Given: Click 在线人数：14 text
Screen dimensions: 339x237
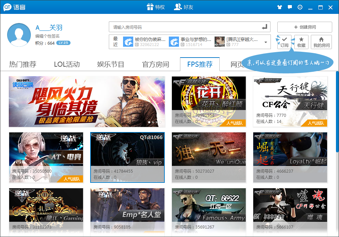Looking at the screenshot, I should (269, 121).
